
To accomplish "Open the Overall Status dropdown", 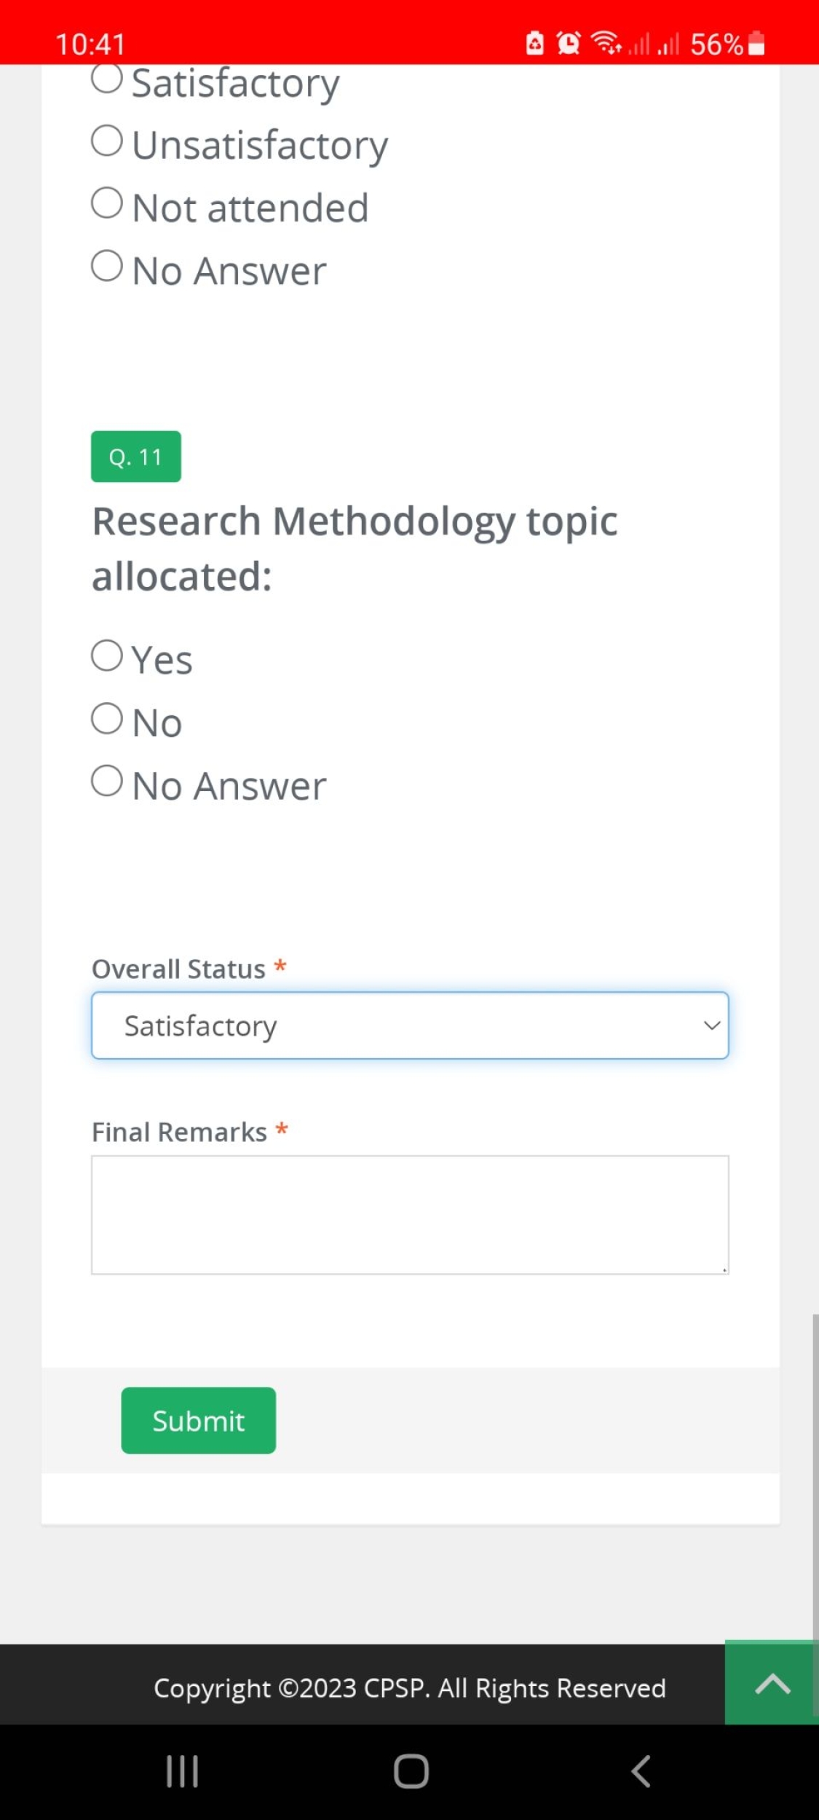I will (410, 1025).
